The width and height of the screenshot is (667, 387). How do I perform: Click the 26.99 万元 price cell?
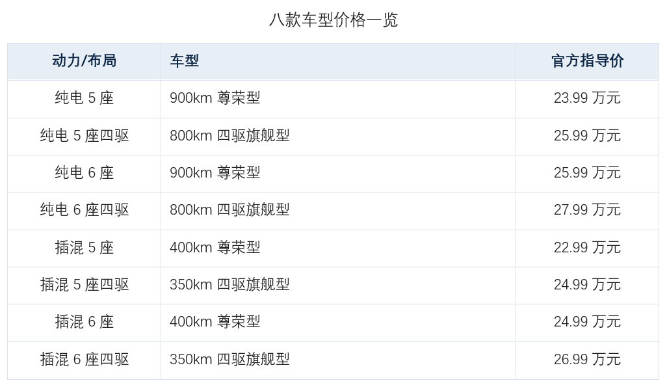point(587,360)
